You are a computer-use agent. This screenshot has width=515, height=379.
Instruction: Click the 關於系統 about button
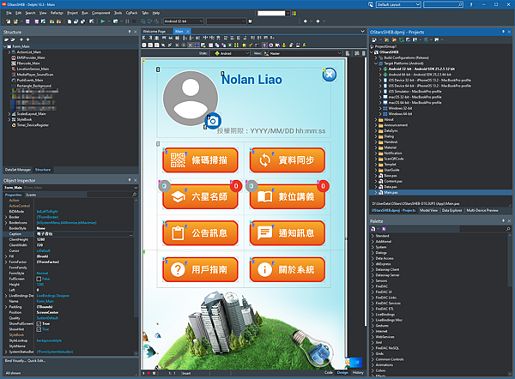(288, 269)
